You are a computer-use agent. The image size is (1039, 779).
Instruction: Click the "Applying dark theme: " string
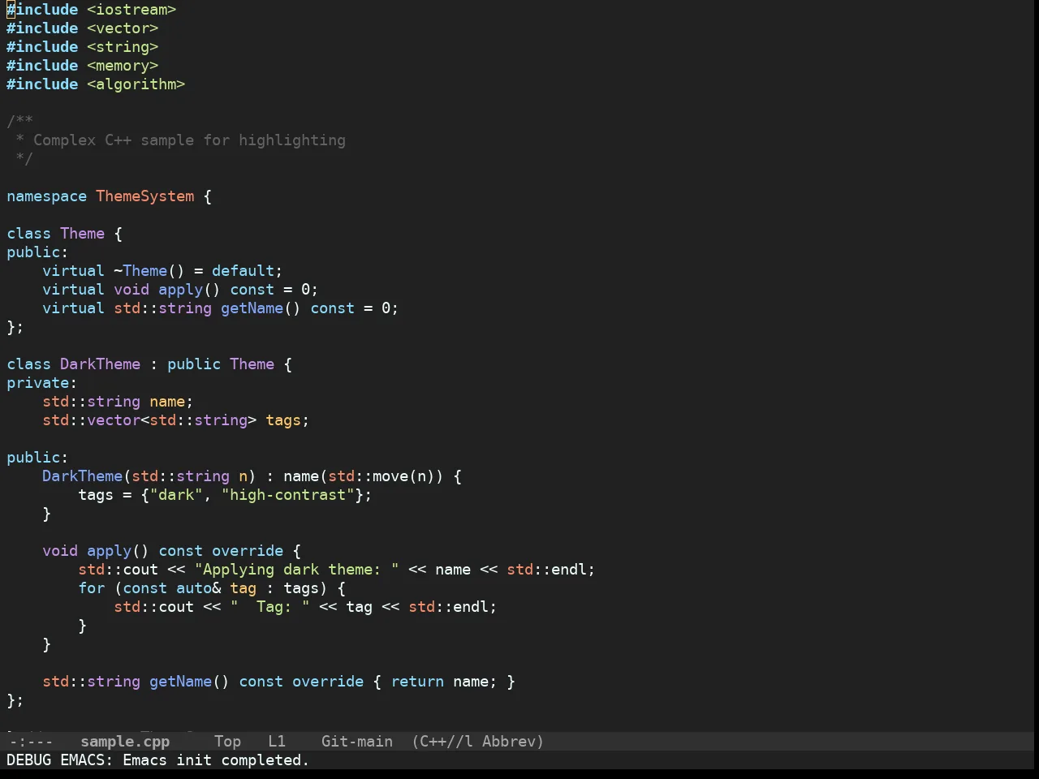coord(297,570)
